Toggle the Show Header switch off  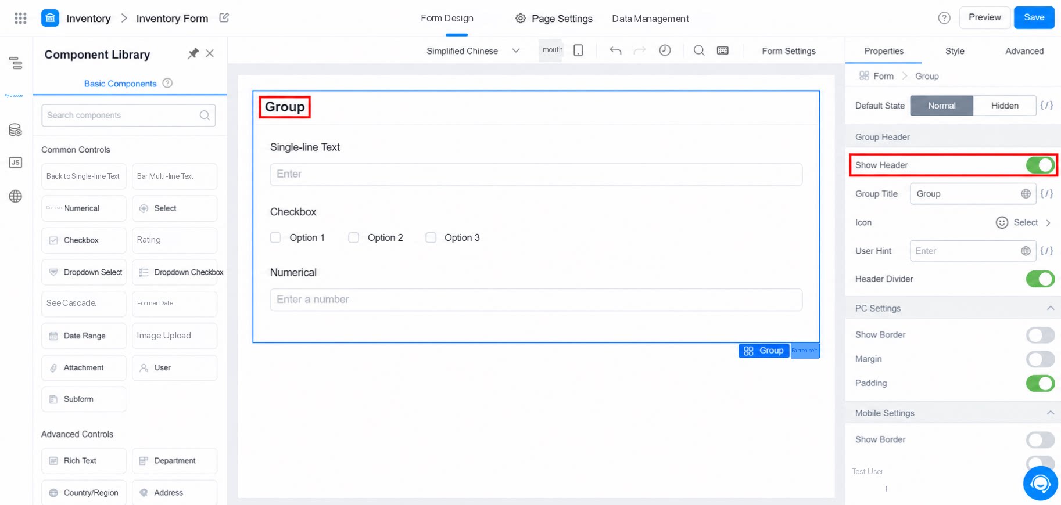click(x=1040, y=165)
